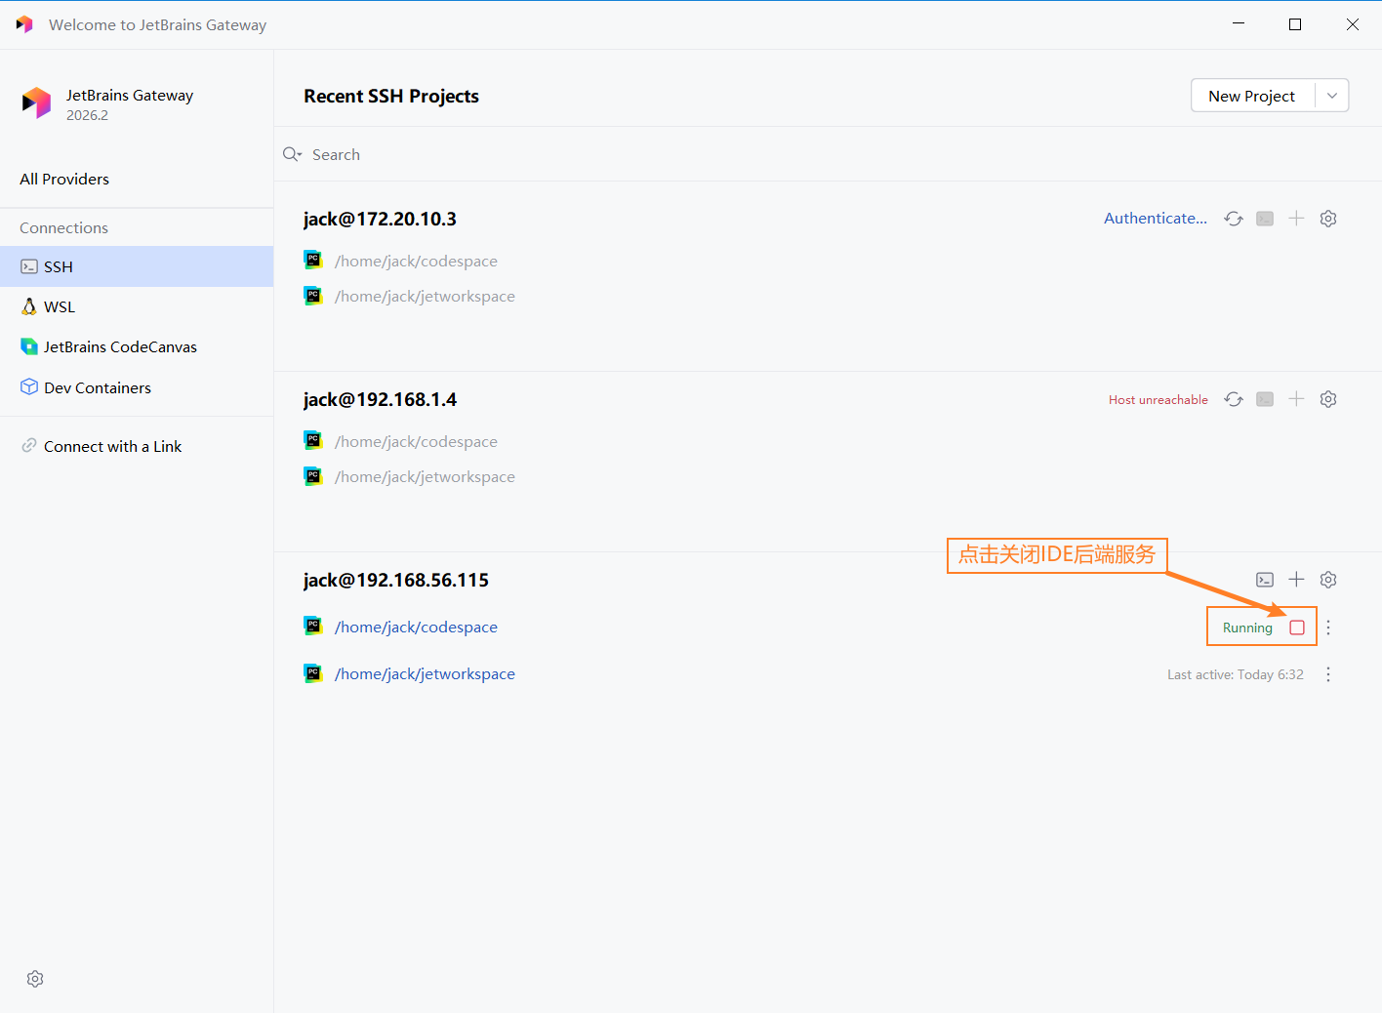Pick /home/jack/jetworkspace under jack@192.168.1.4

coord(425,476)
